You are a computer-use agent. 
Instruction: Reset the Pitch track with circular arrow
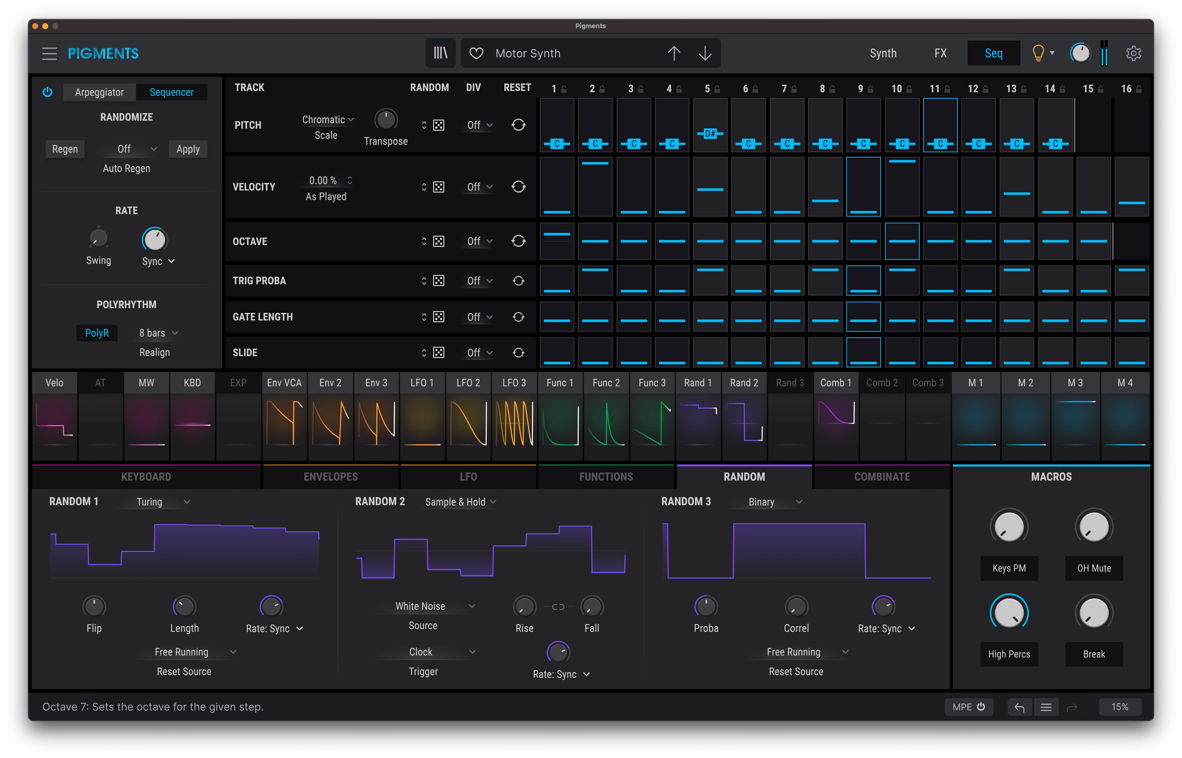[518, 125]
